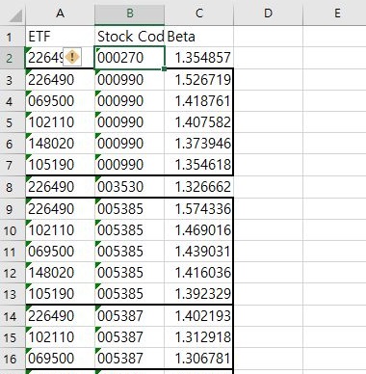
Task: Click cell containing stock code 000270
Action: pyautogui.click(x=129, y=58)
